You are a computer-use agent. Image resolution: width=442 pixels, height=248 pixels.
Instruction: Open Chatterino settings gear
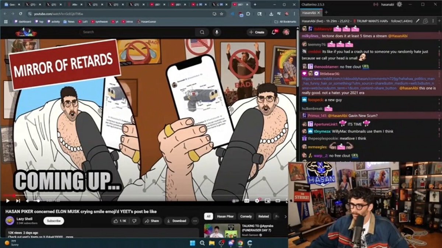(x=399, y=4)
